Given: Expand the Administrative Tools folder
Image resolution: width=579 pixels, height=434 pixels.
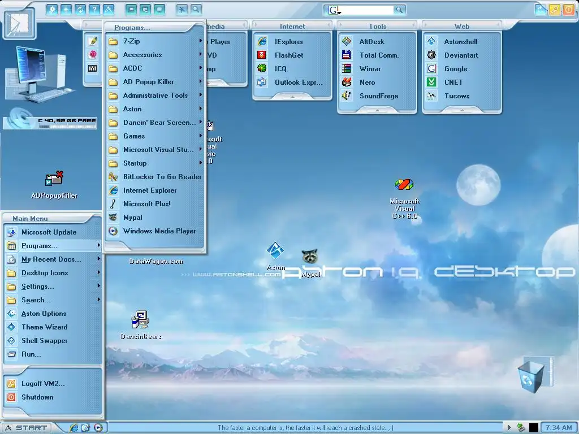Looking at the screenshot, I should click(155, 96).
